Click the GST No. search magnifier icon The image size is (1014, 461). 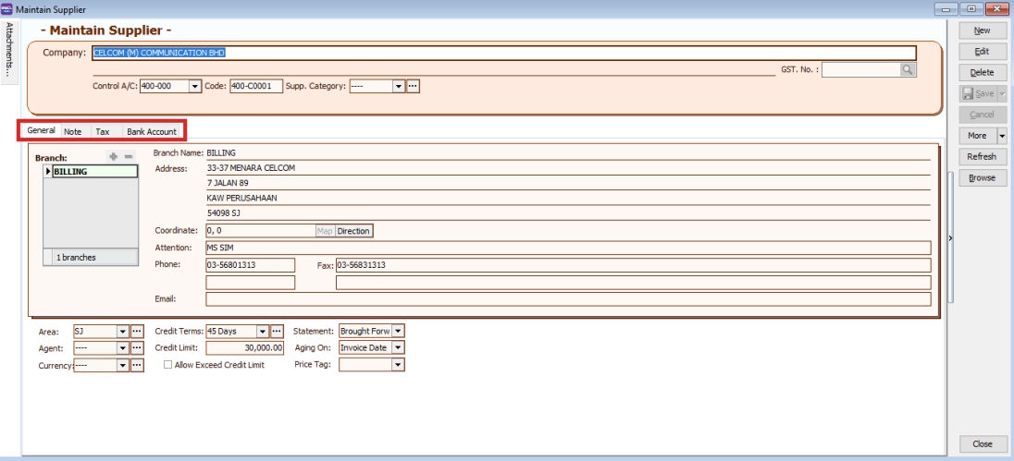(x=908, y=69)
